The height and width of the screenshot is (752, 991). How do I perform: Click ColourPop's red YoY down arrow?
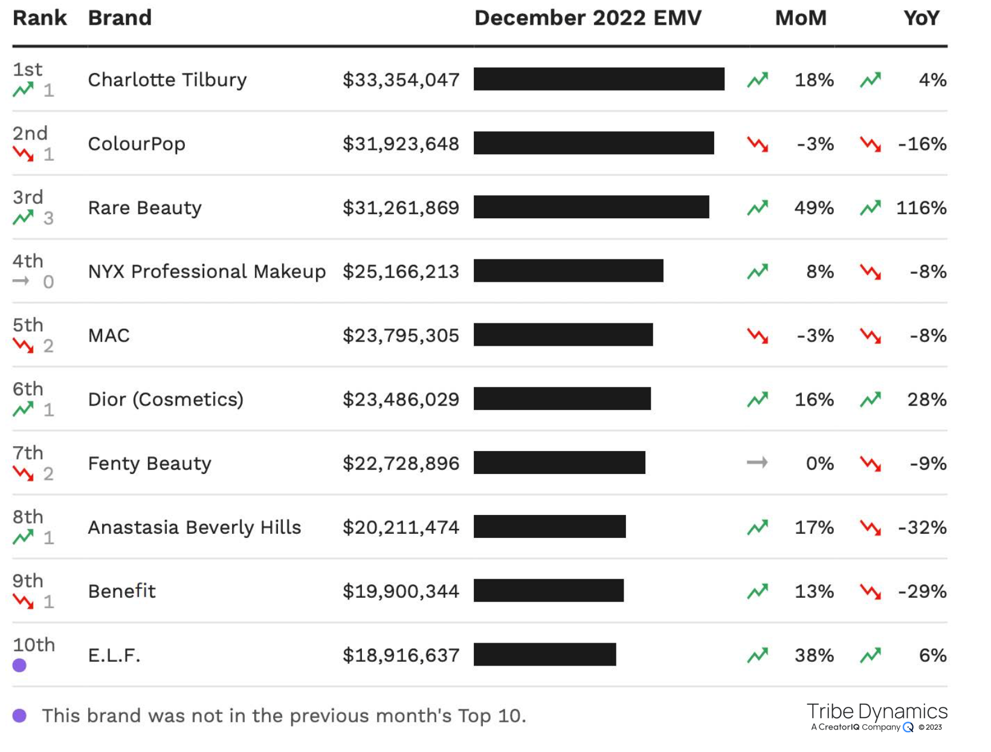[x=870, y=144]
